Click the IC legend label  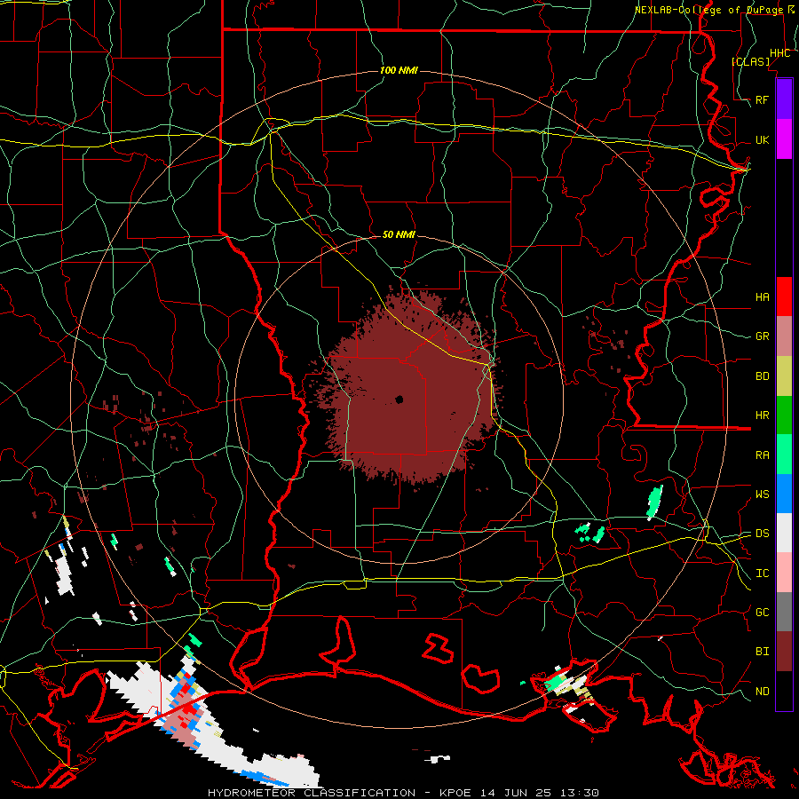762,574
